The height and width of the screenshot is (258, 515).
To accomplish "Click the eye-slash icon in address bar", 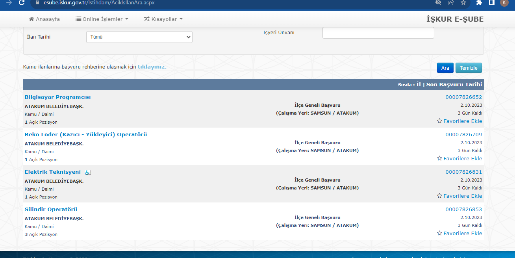I will [x=438, y=2].
